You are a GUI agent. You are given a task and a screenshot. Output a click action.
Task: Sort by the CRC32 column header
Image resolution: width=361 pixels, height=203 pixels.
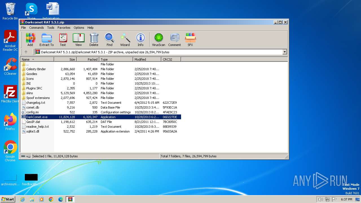[171, 59]
